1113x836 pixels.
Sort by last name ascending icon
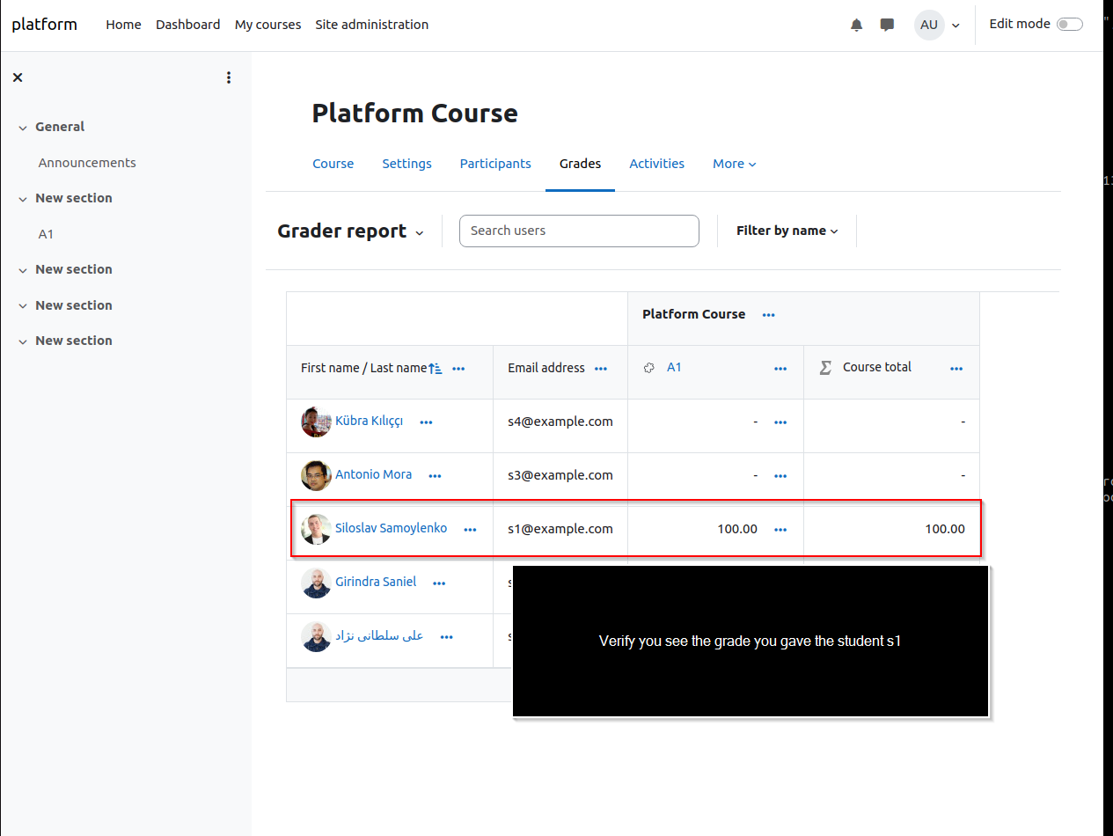(x=435, y=369)
